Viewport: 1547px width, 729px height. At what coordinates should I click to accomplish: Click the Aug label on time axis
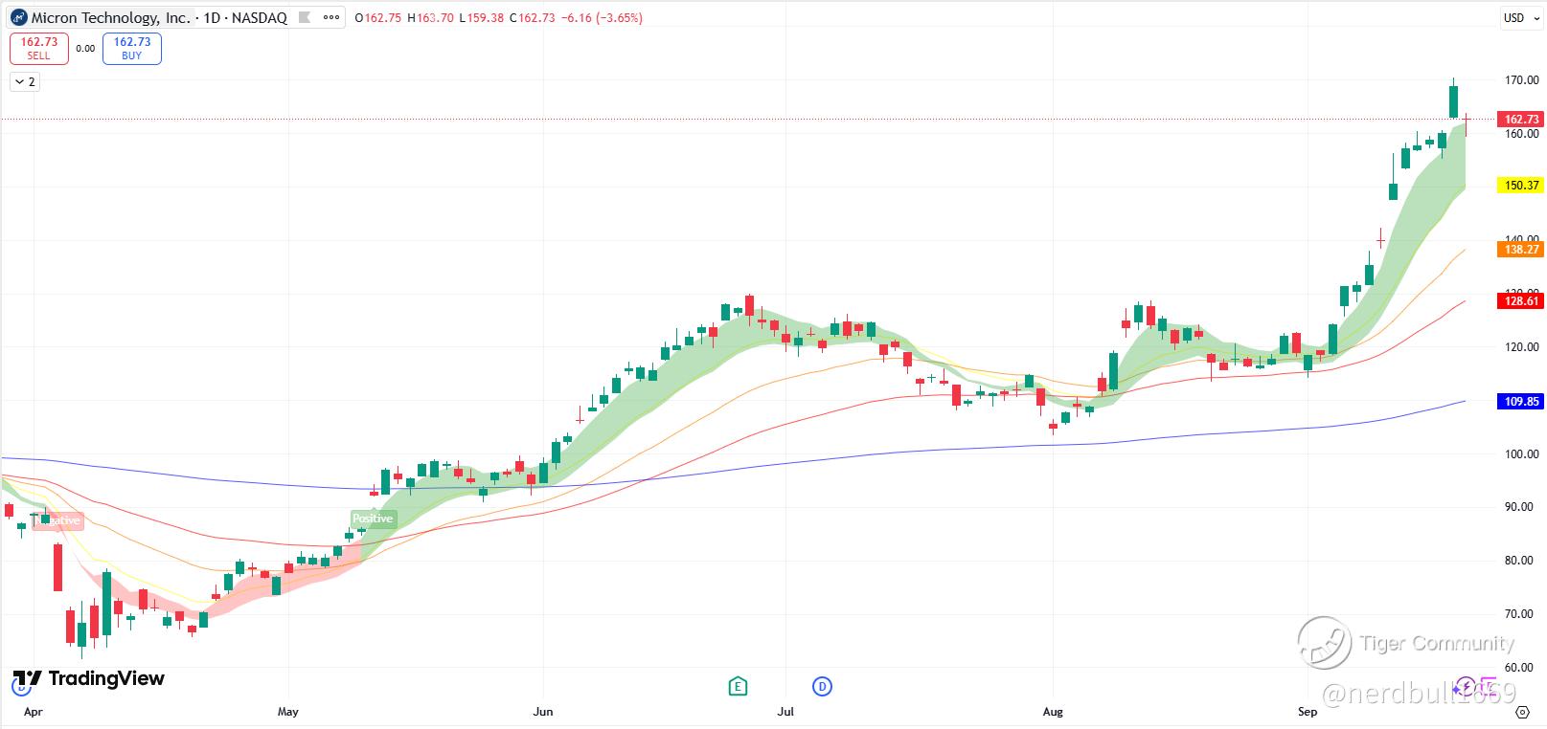click(x=1053, y=712)
